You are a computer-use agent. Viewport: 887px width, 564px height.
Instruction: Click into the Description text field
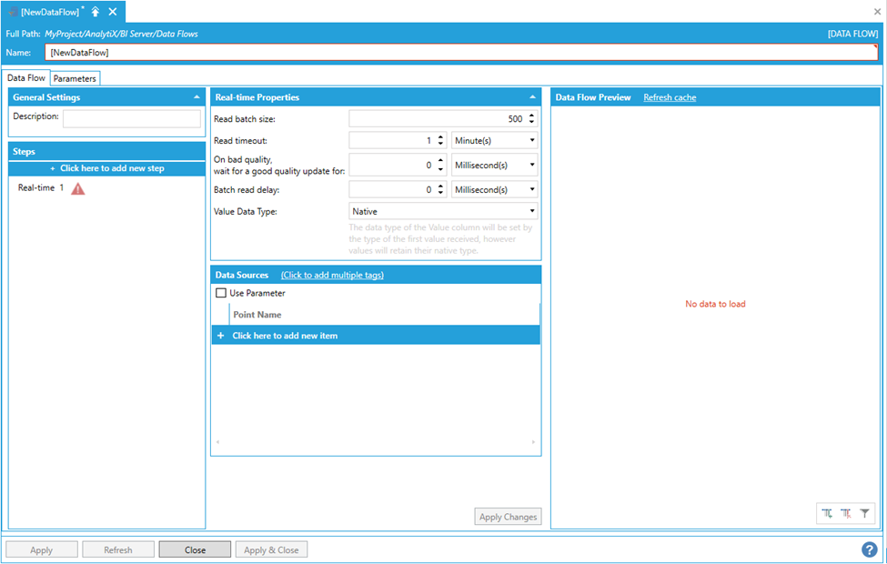point(132,118)
